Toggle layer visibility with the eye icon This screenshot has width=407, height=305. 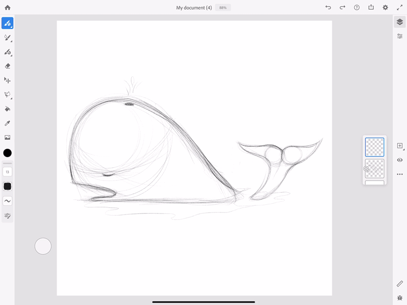point(401,160)
